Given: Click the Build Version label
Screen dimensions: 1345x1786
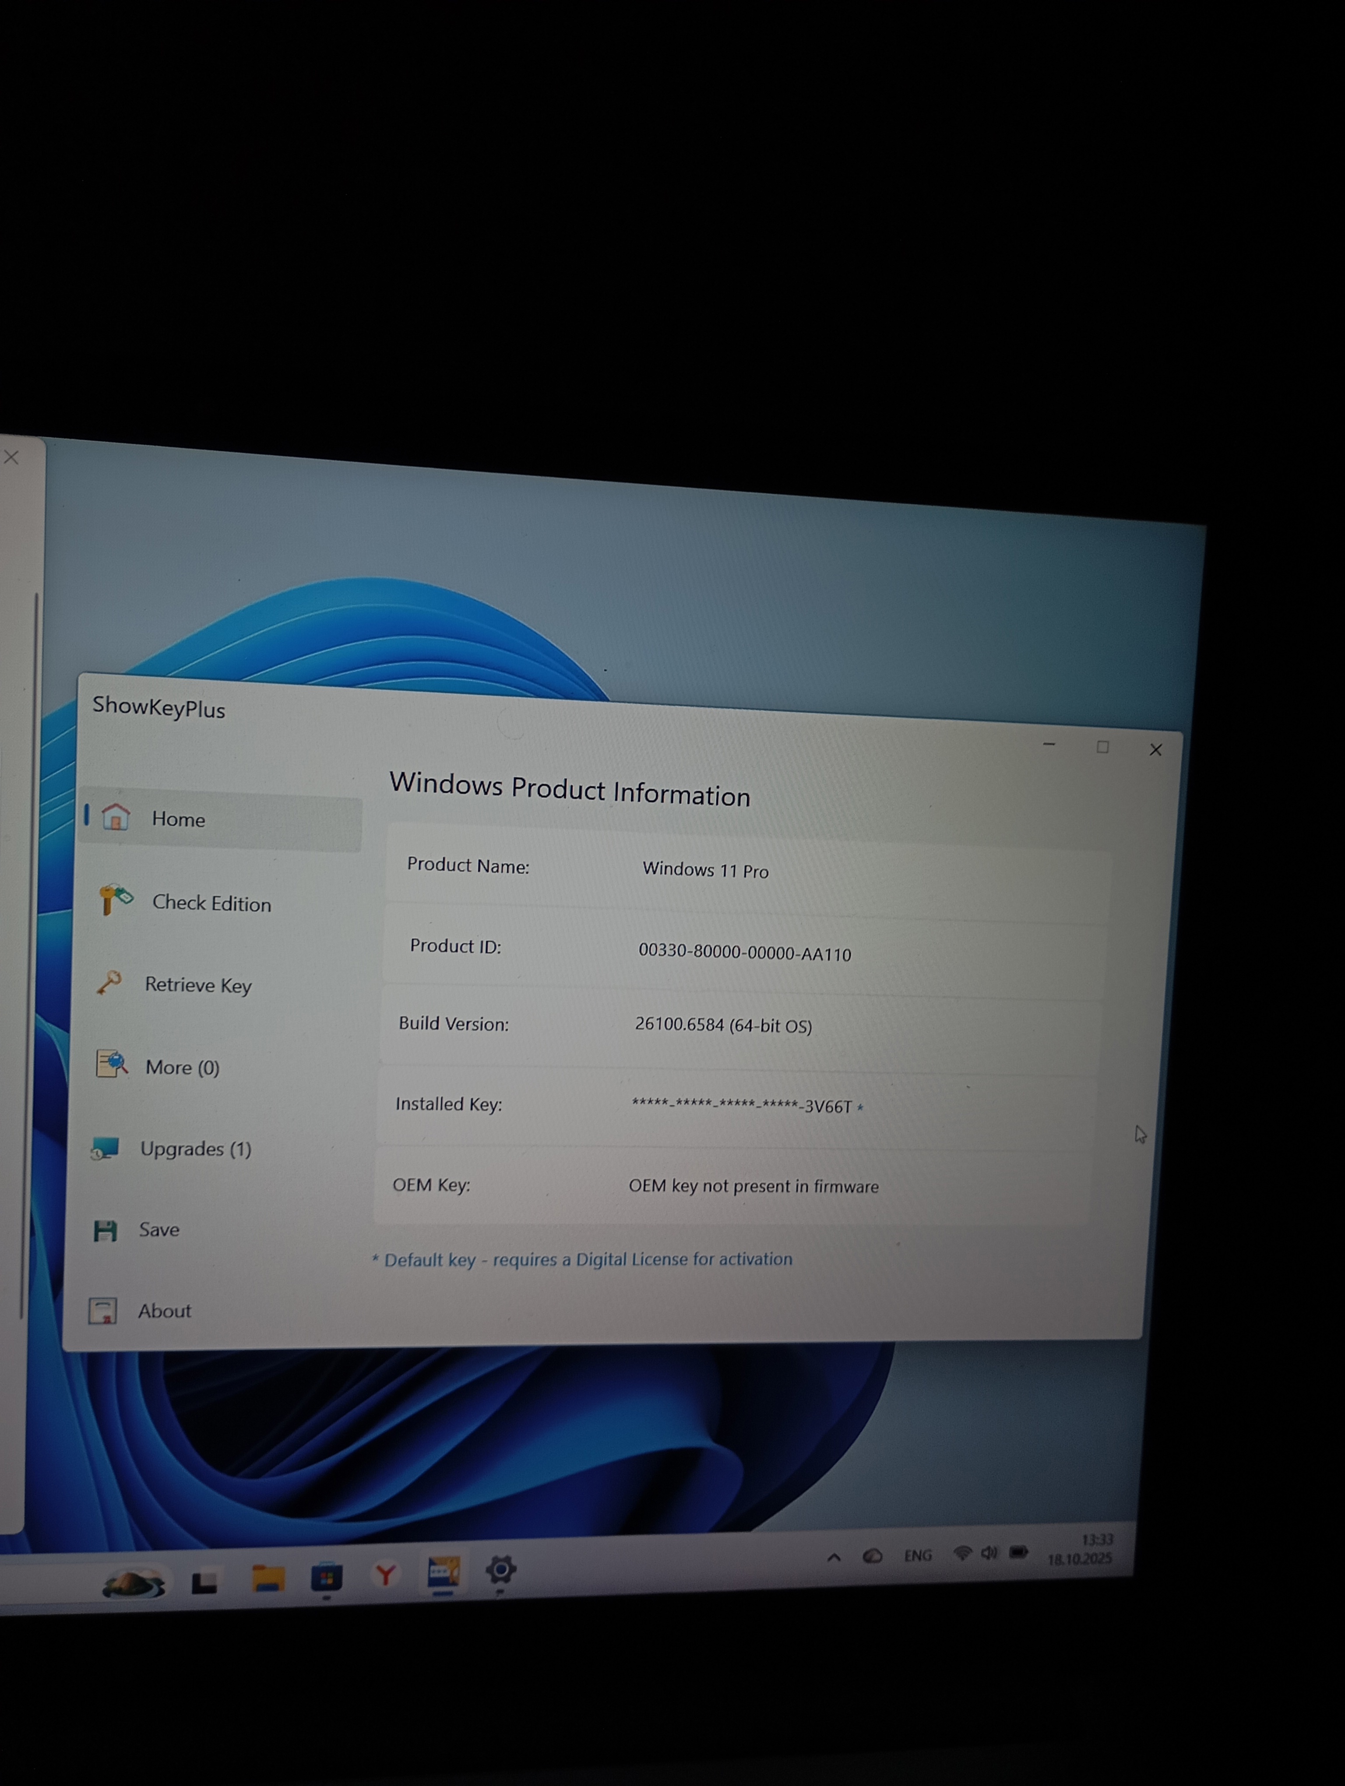Looking at the screenshot, I should tap(454, 1024).
